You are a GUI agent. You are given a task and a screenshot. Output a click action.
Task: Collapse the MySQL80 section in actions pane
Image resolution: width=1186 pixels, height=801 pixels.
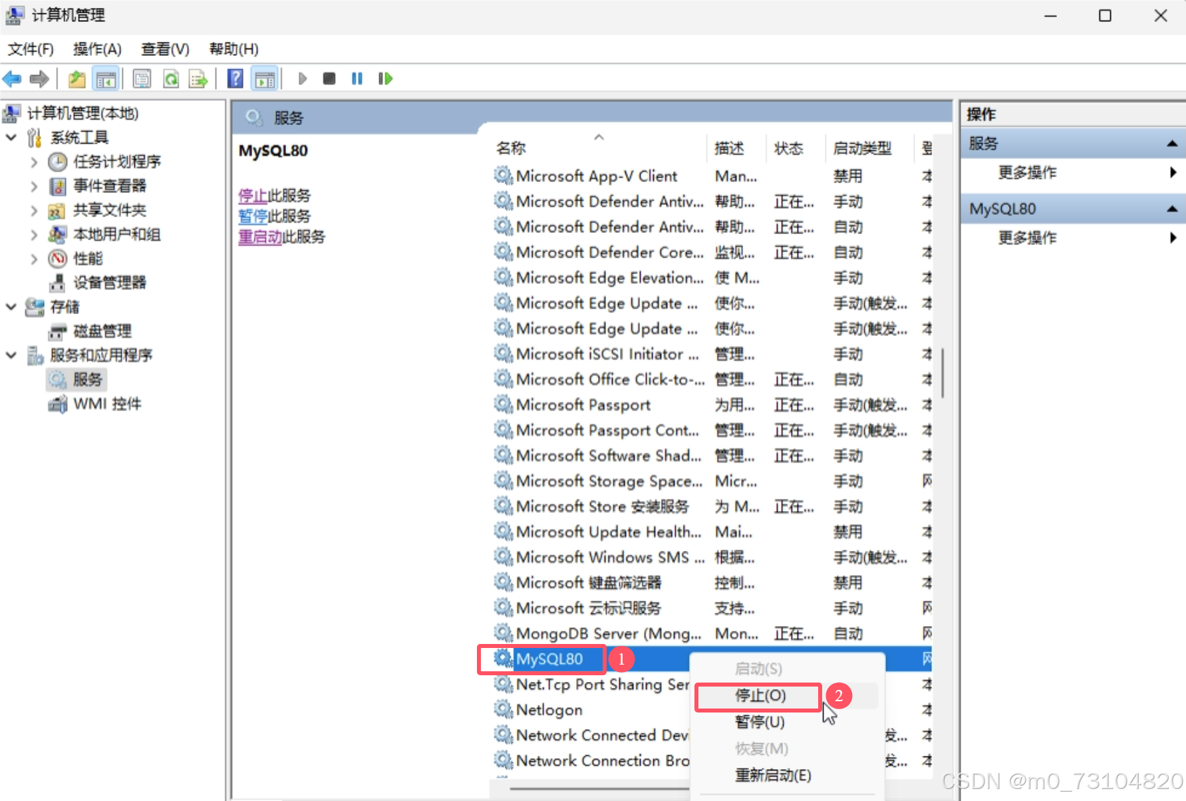click(x=1172, y=209)
